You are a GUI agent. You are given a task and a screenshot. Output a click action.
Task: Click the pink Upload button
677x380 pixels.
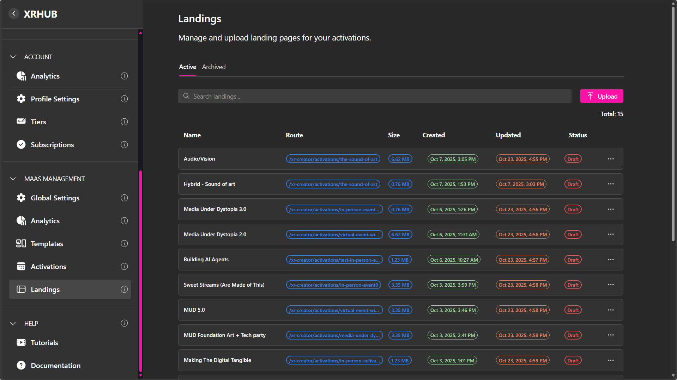(x=602, y=96)
